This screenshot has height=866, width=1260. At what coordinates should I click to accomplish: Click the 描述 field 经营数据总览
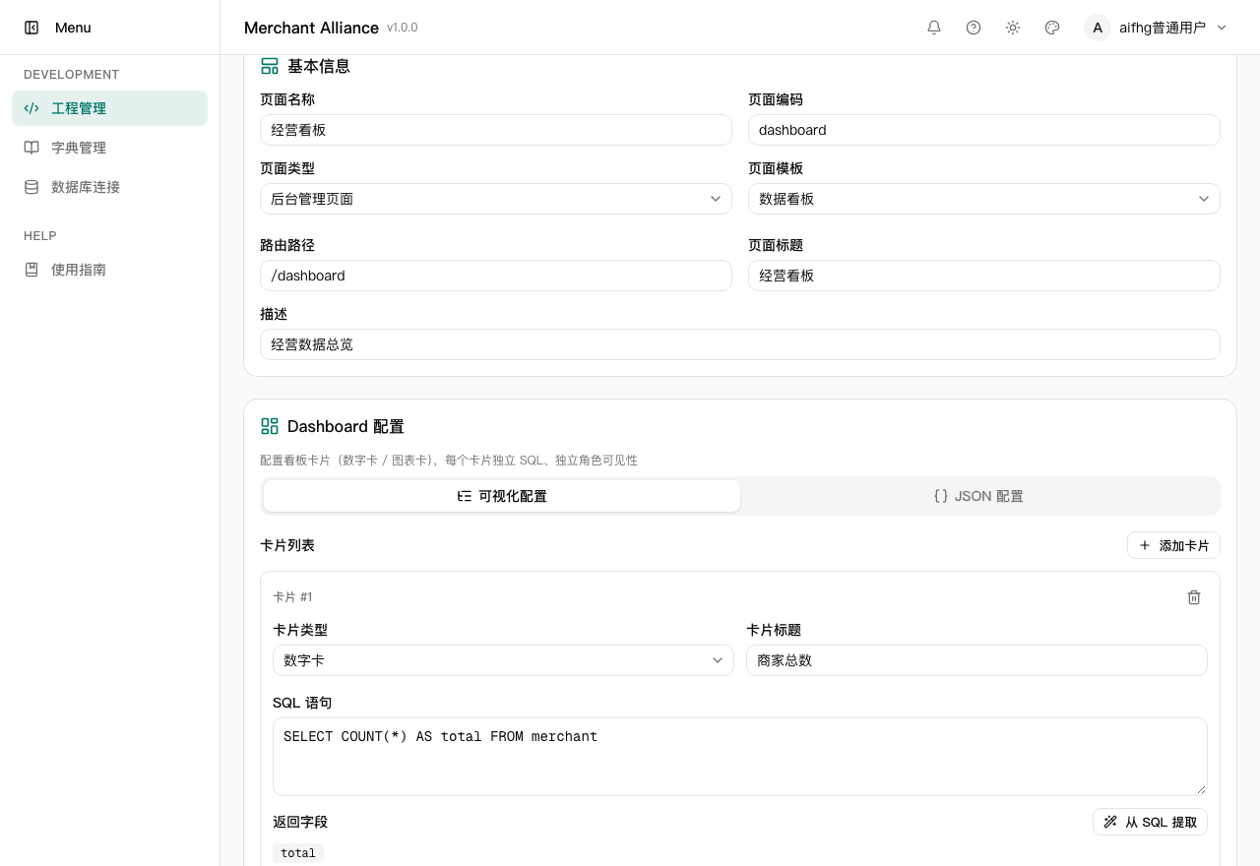click(x=740, y=344)
